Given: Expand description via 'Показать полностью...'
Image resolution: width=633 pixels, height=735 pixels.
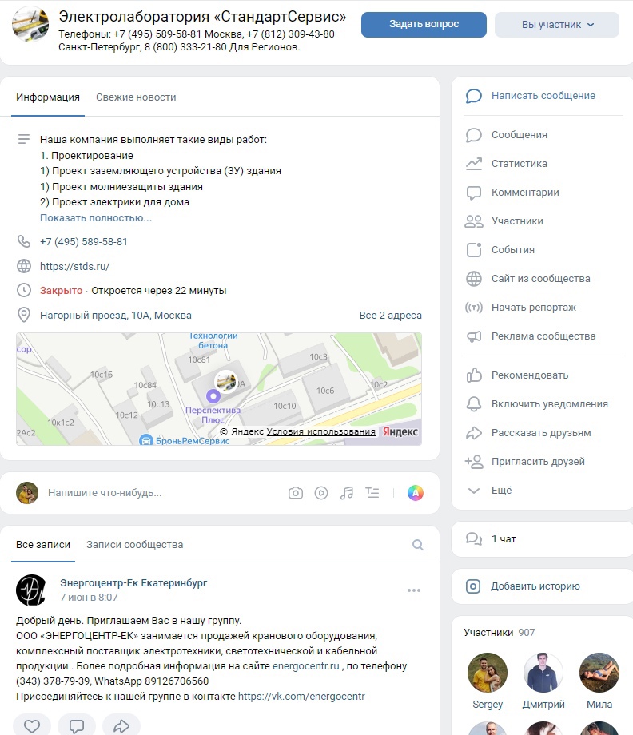Looking at the screenshot, I should pyautogui.click(x=96, y=218).
